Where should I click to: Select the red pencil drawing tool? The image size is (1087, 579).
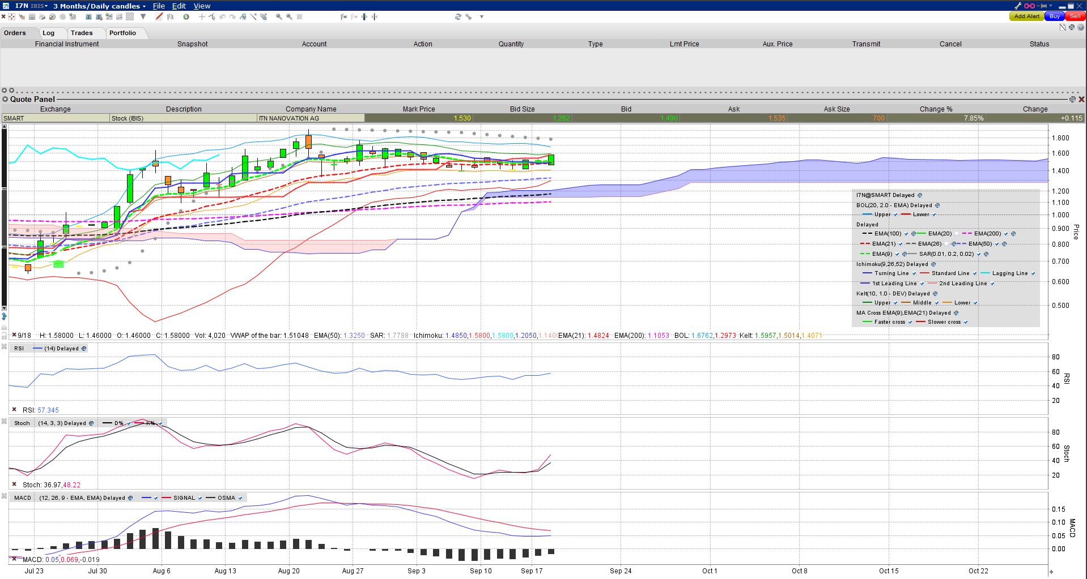[x=159, y=16]
